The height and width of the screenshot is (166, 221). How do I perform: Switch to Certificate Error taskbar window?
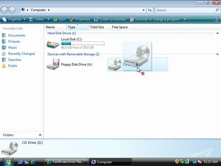click(66, 162)
